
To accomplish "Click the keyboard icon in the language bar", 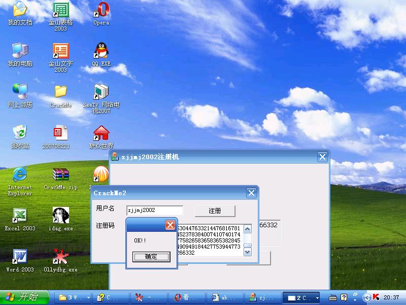I will [333, 298].
